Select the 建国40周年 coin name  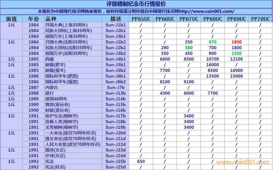click(x=56, y=99)
